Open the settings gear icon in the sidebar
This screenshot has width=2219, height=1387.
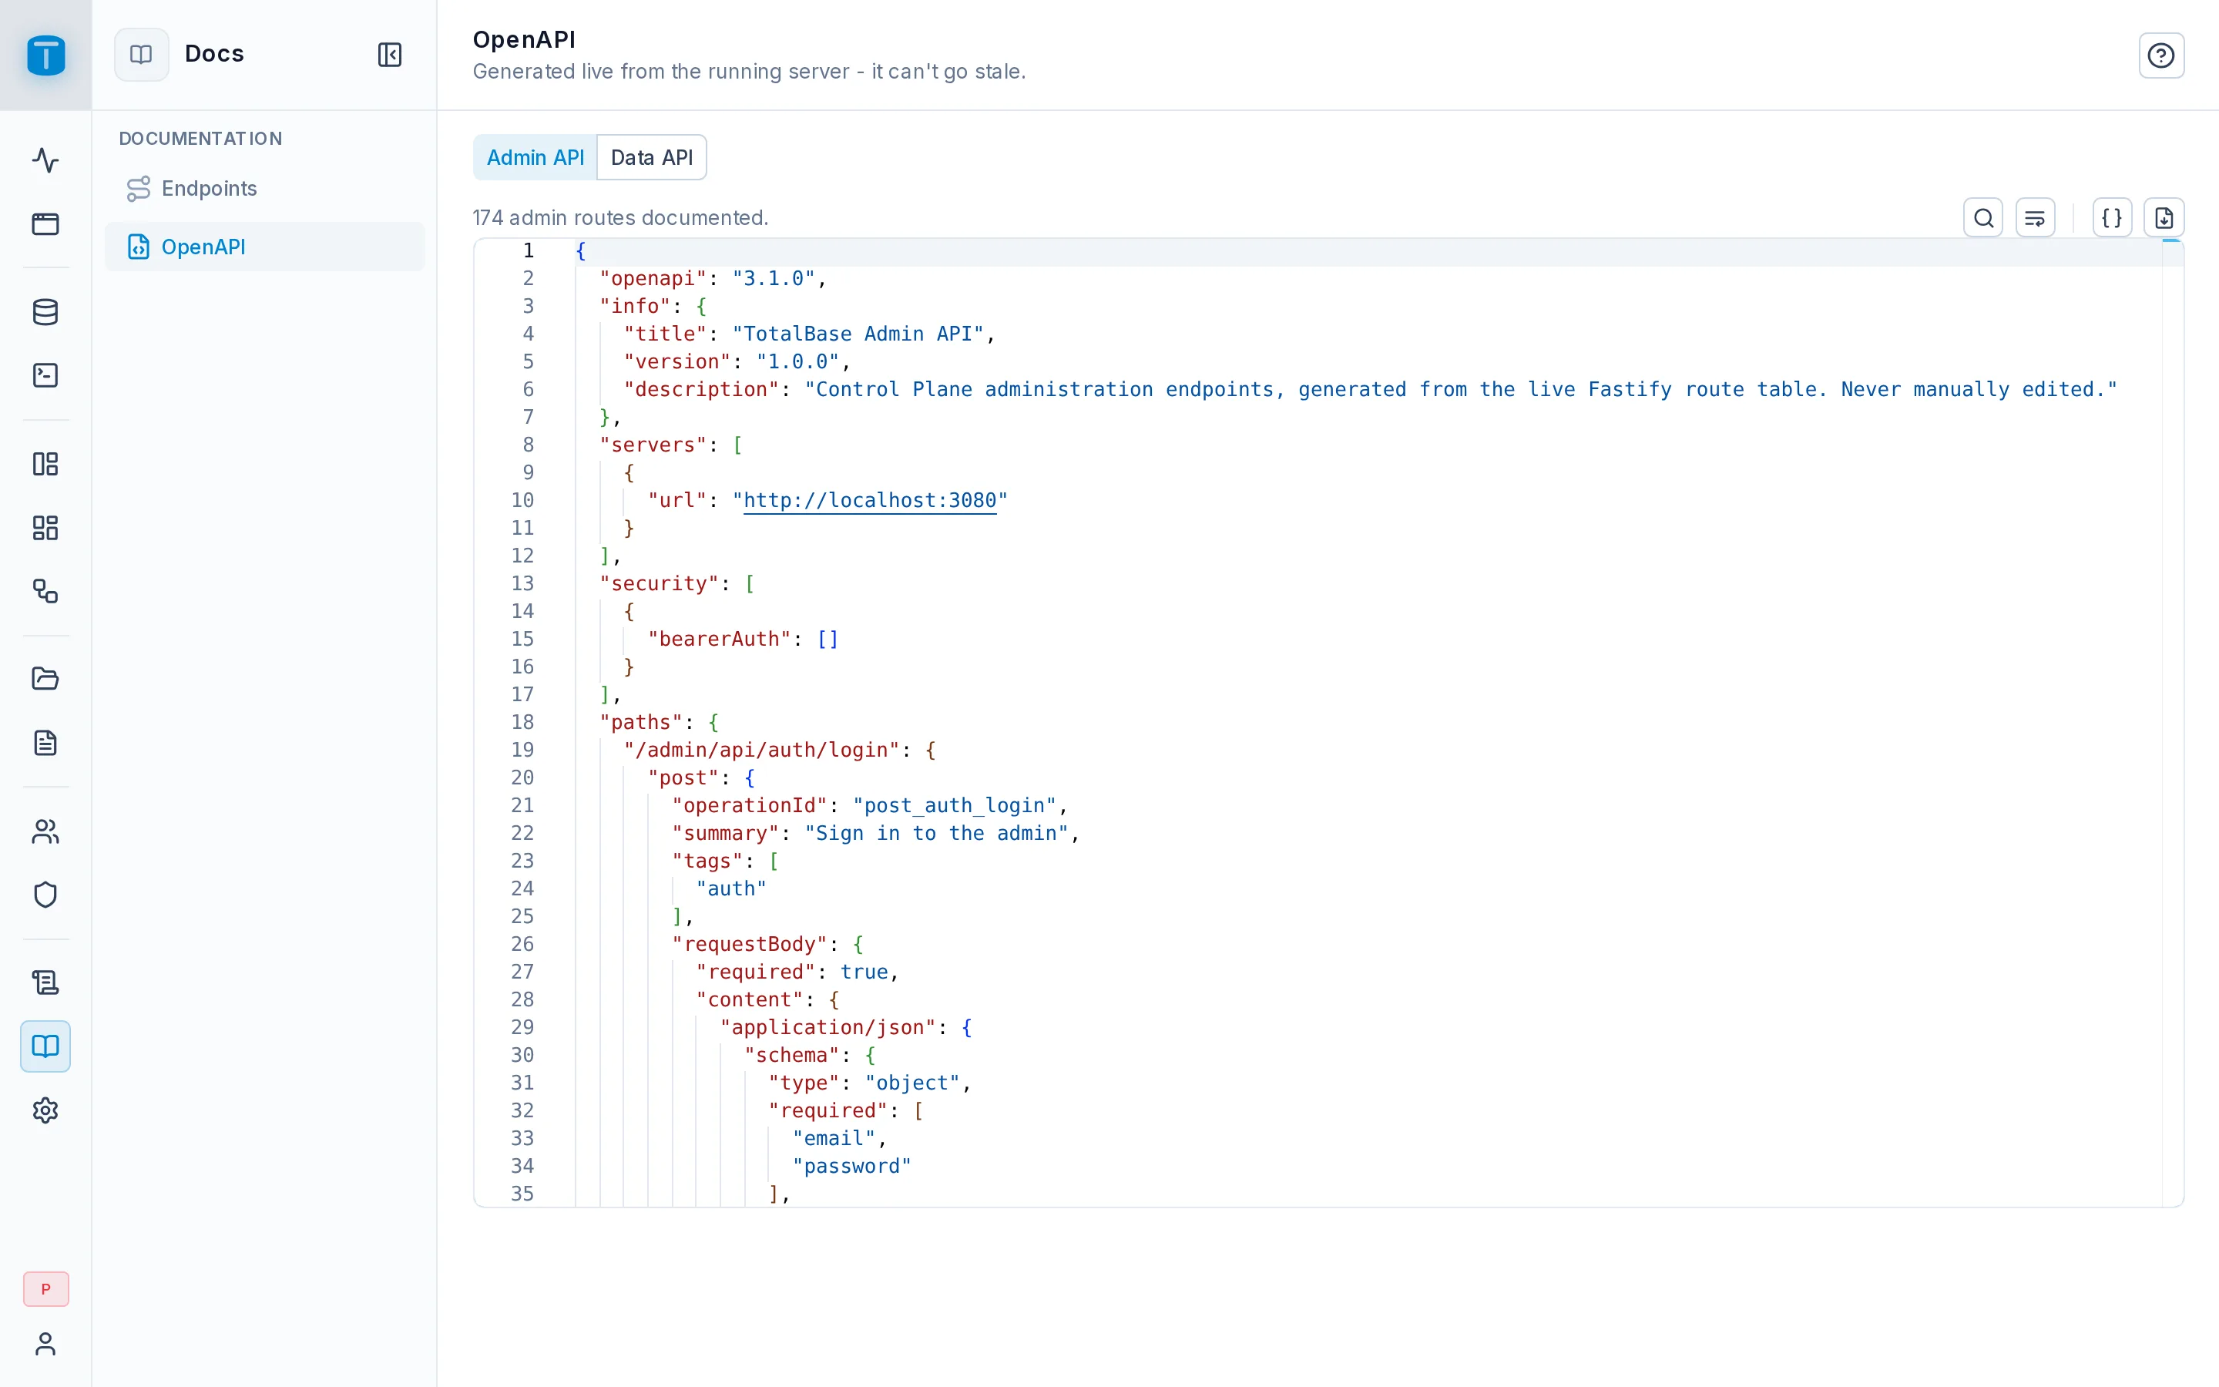pyautogui.click(x=46, y=1110)
